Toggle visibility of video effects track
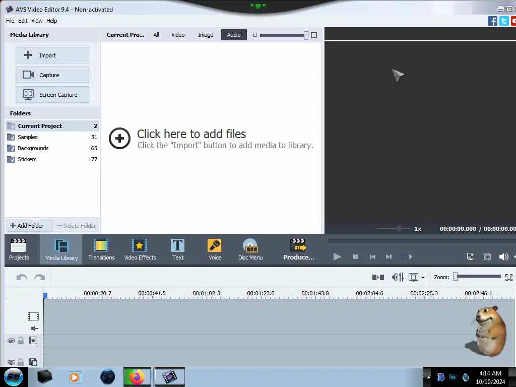Viewport: 516px width, 387px height. (11, 341)
